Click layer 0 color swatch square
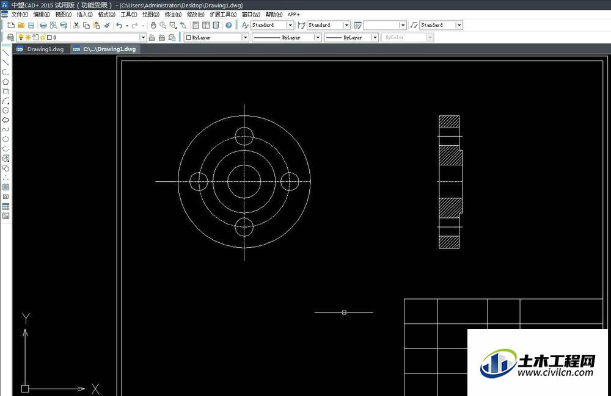 coord(49,37)
